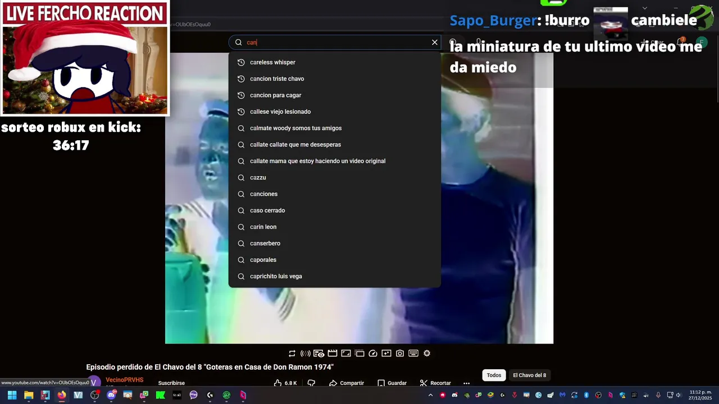Click the dislike thumbs-down button
The height and width of the screenshot is (404, 719).
311,383
